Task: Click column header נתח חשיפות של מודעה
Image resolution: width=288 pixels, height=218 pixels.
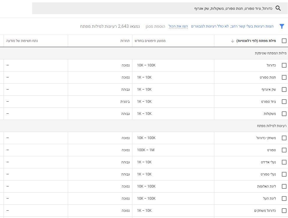Action: click(x=22, y=41)
